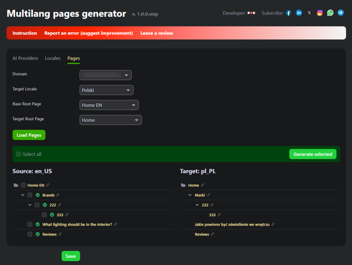Check the Reviews source page checkbox

(x=30, y=234)
